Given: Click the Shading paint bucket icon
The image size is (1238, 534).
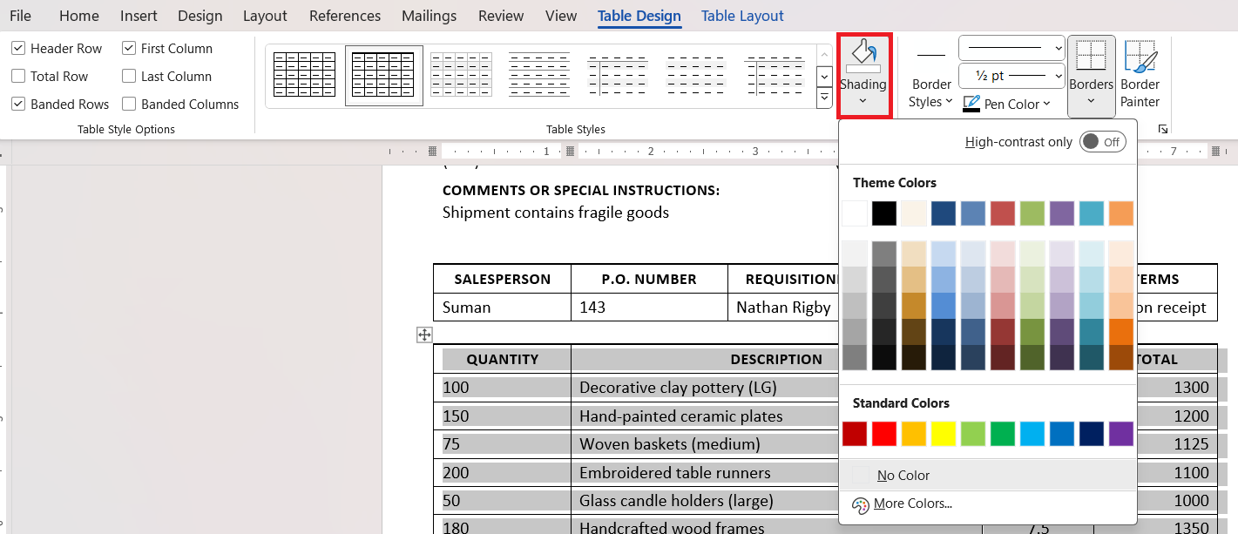Looking at the screenshot, I should [x=863, y=56].
